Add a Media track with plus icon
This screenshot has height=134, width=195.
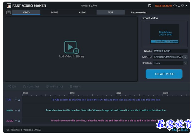tap(16, 110)
